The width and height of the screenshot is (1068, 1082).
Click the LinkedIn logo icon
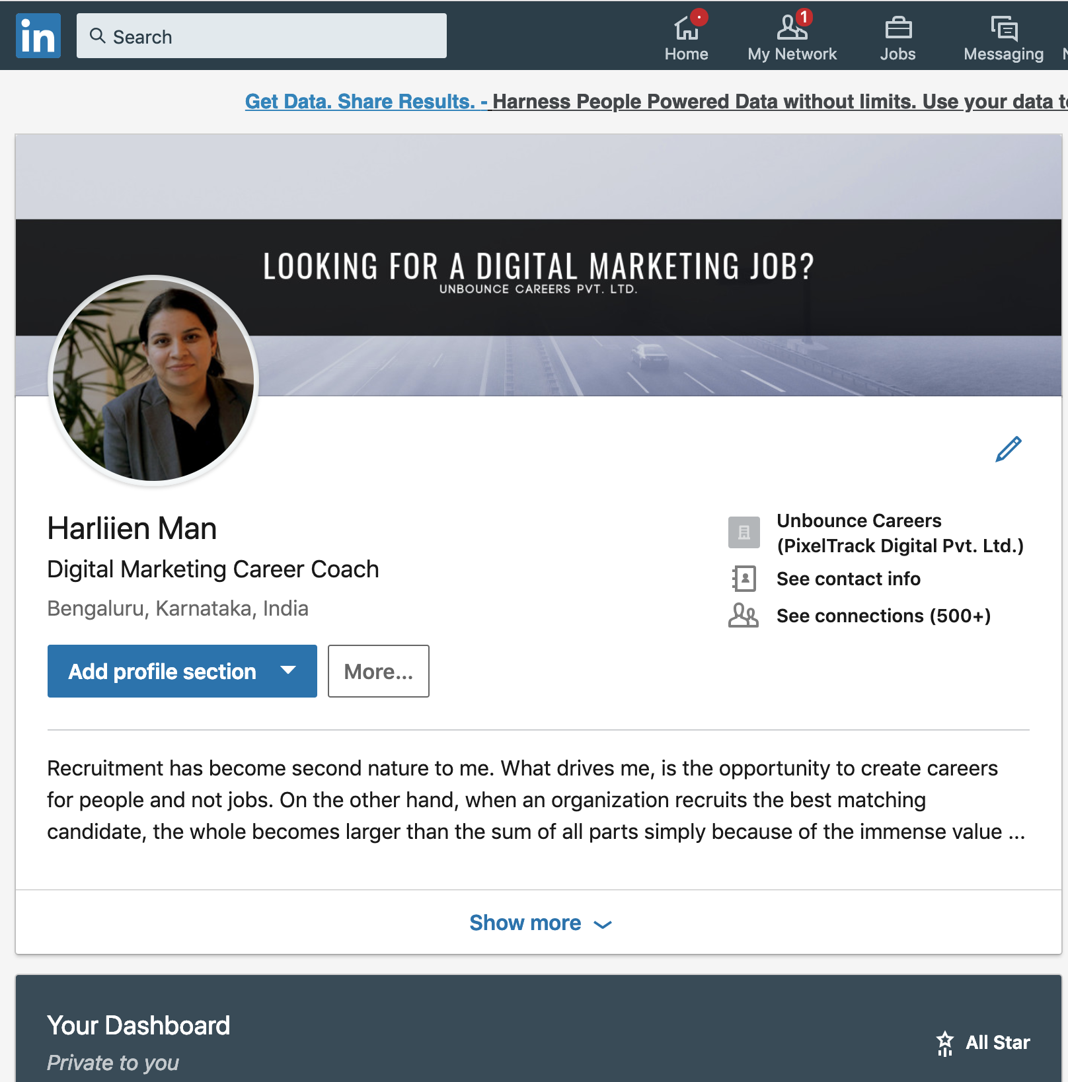38,36
